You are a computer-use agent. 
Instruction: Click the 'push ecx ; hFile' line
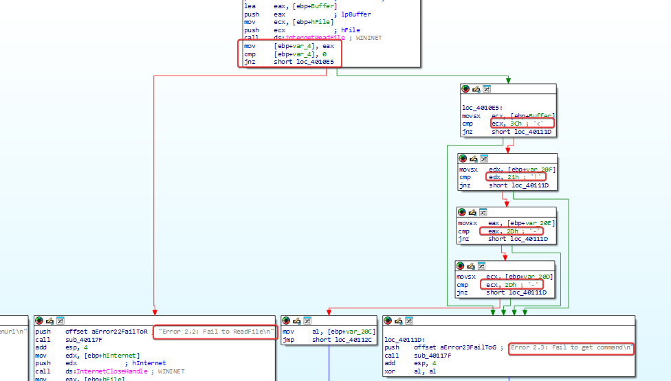(302, 30)
